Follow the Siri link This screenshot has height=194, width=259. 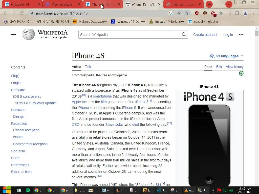tap(158, 185)
